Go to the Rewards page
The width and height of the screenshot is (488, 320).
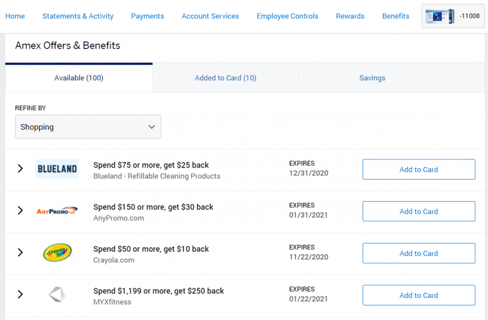point(350,16)
